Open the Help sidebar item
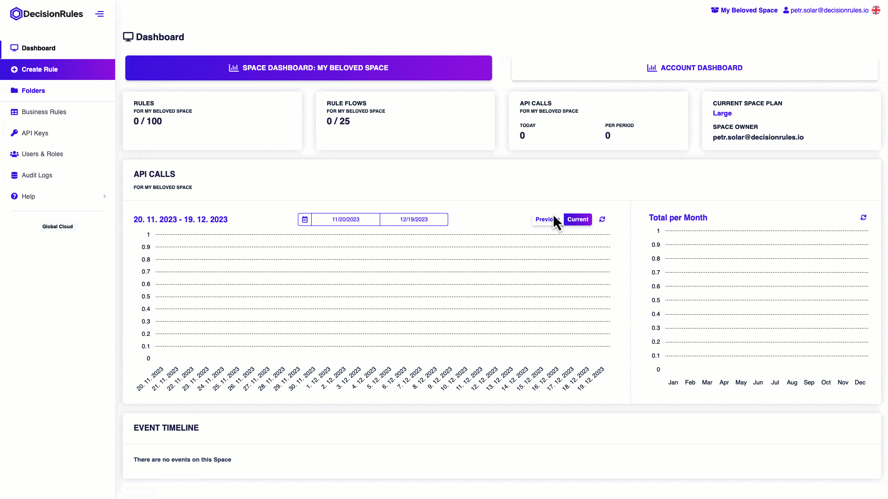 (58, 196)
